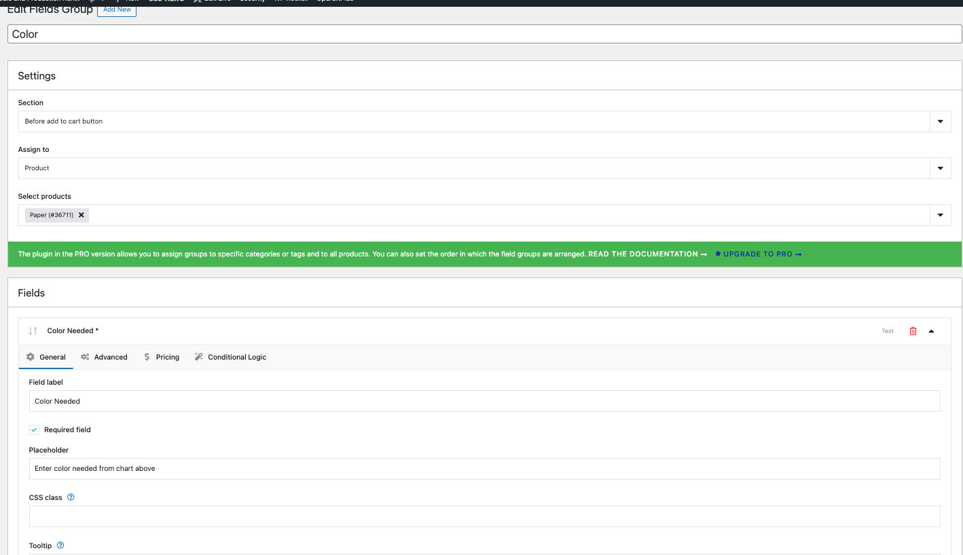Viewport: 963px width, 555px height.
Task: Switch to the Conditional Logic tab
Action: pos(230,357)
